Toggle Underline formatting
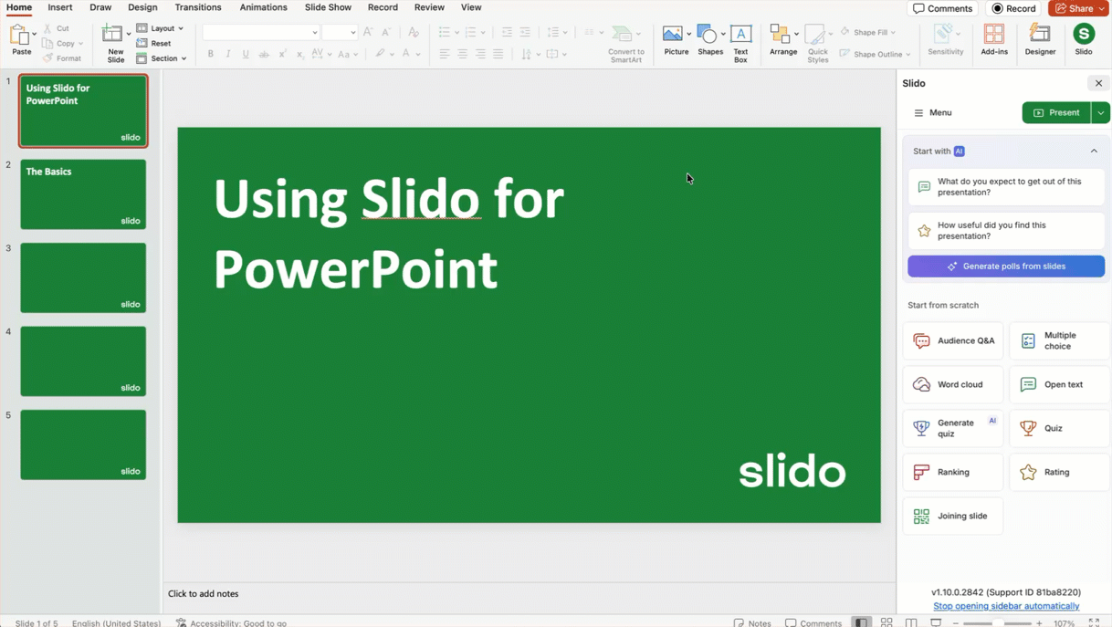 point(246,54)
